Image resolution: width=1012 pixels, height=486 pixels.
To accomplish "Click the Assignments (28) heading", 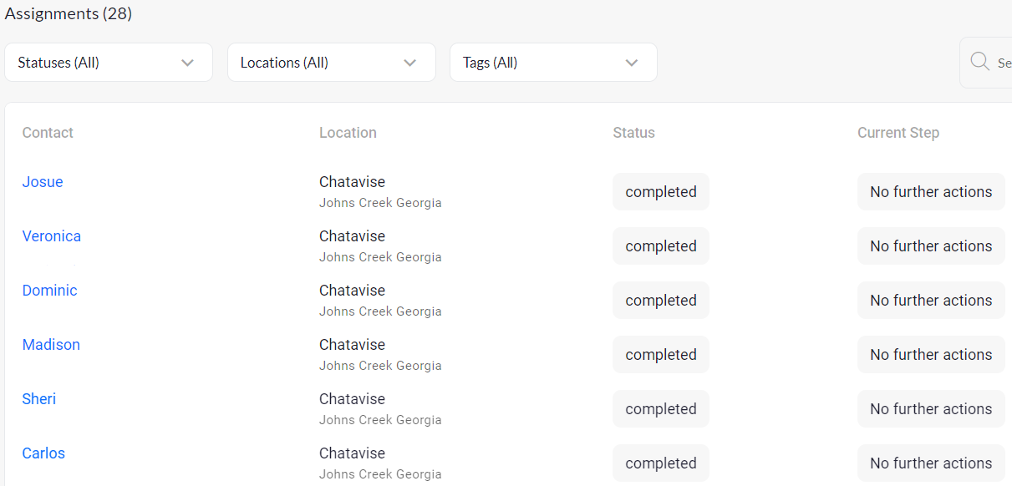I will pos(69,13).
